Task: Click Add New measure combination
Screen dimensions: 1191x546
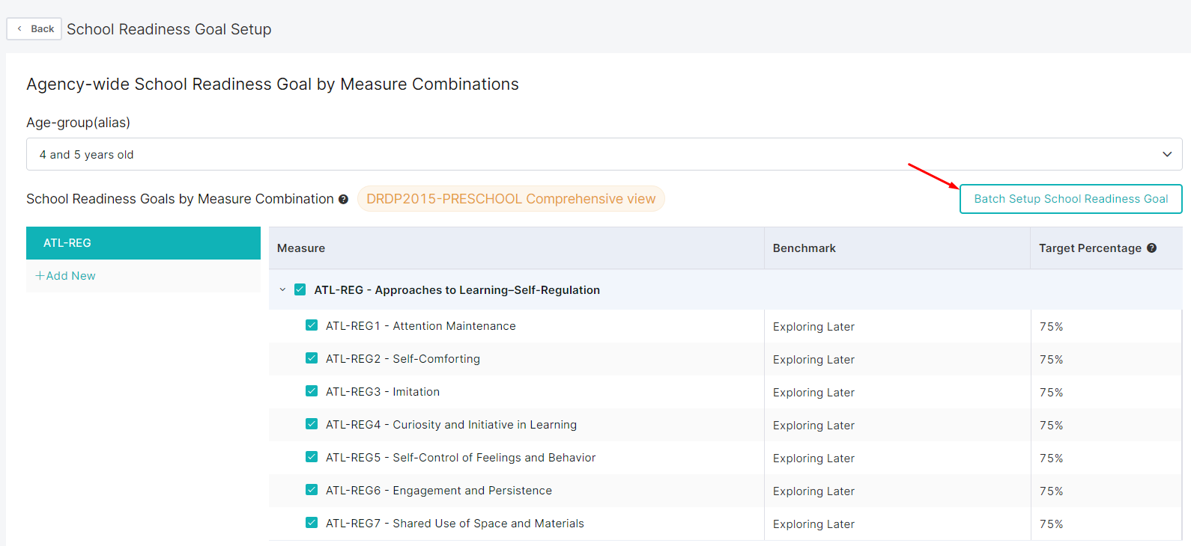Action: (x=66, y=276)
